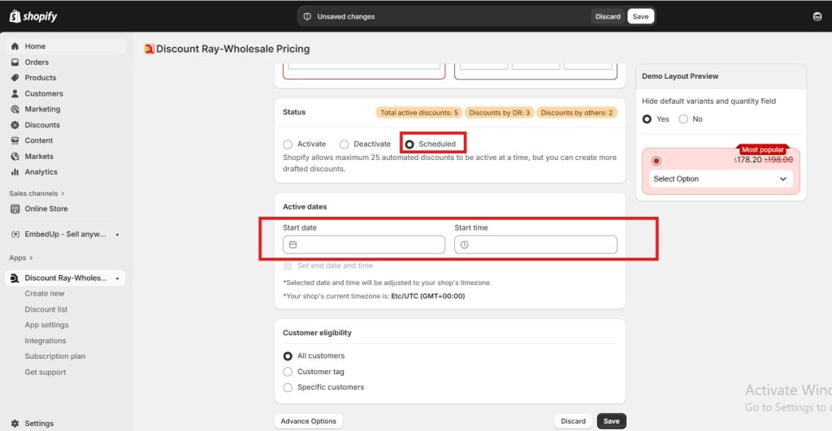
Task: Select the Customer tag eligibility option
Action: pos(288,372)
